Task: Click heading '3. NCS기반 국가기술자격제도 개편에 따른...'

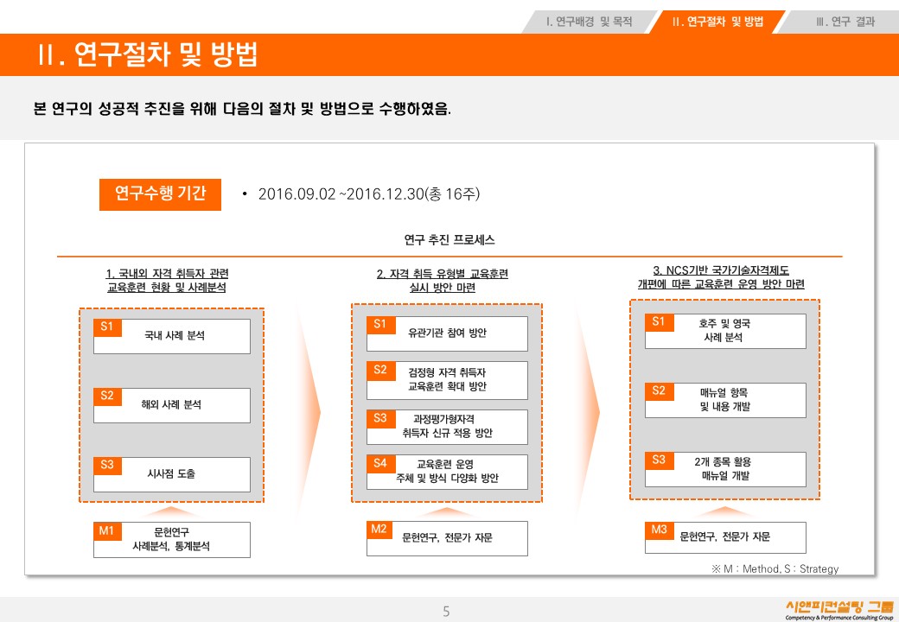Action: [x=721, y=277]
